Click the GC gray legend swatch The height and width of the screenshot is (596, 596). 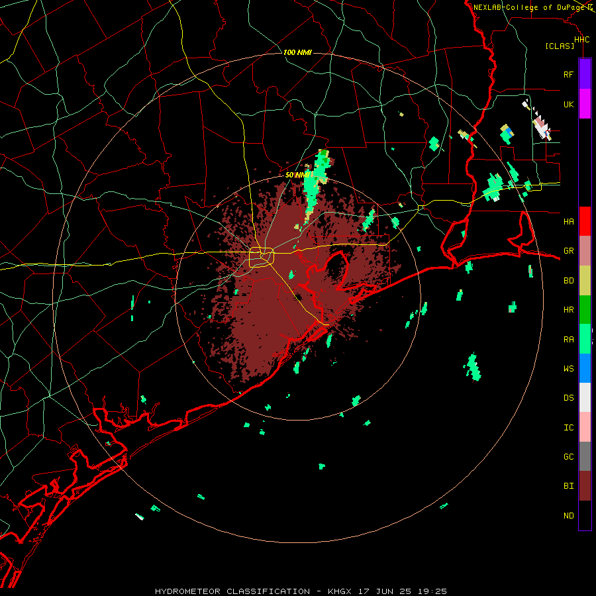coord(585,456)
